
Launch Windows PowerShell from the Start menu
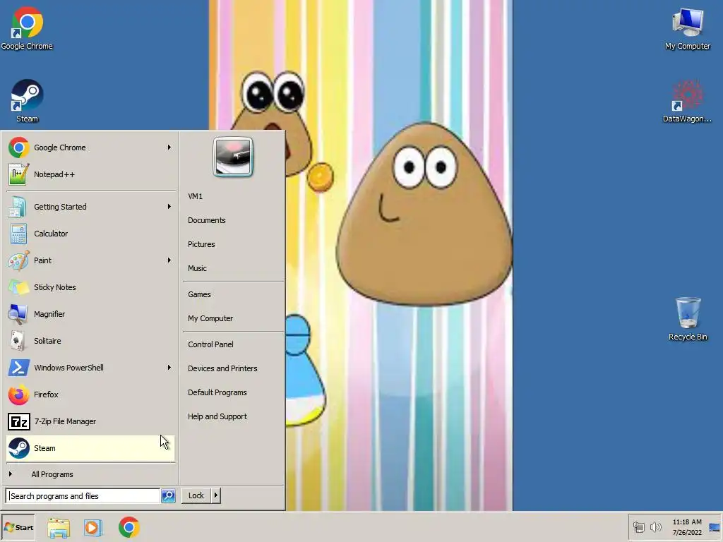point(90,368)
